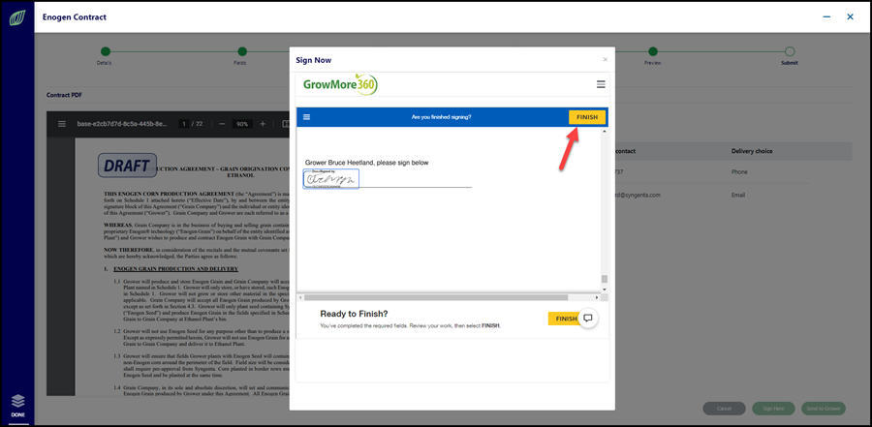This screenshot has width=872, height=427.
Task: Select the Preview step in progress bar
Action: 653,51
